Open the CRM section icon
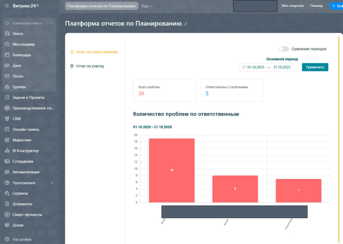343x244 pixels. 7,119
